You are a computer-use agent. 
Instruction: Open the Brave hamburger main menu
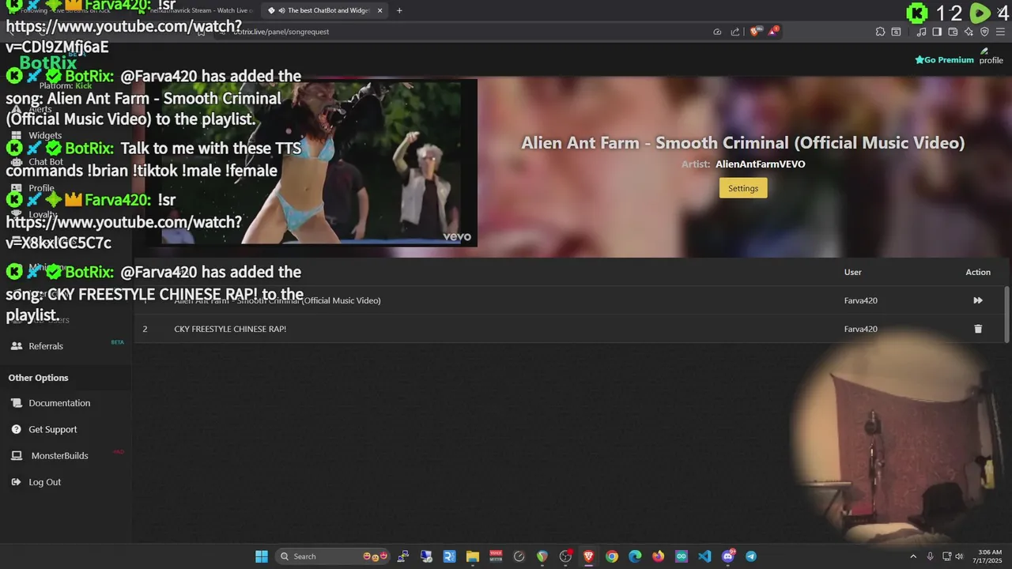click(1000, 32)
